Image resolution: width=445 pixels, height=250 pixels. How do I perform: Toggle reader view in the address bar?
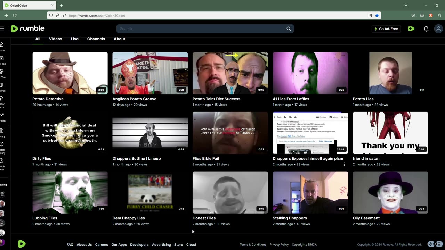click(x=370, y=15)
